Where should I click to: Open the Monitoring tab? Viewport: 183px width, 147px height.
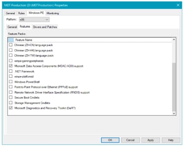click(x=53, y=13)
